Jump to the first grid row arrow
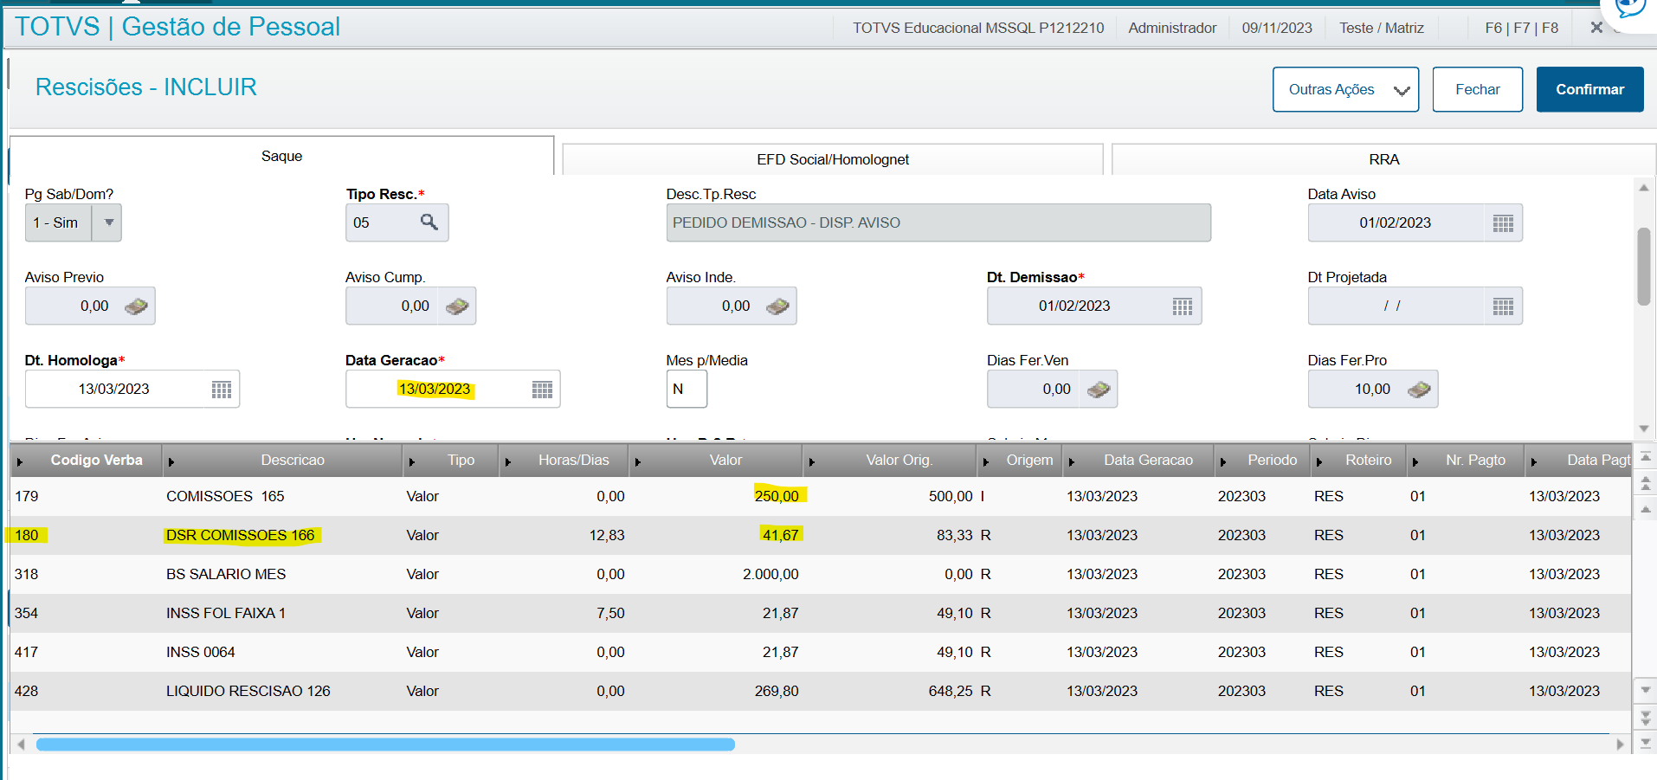Viewport: 1657px width, 780px height. (x=1646, y=456)
